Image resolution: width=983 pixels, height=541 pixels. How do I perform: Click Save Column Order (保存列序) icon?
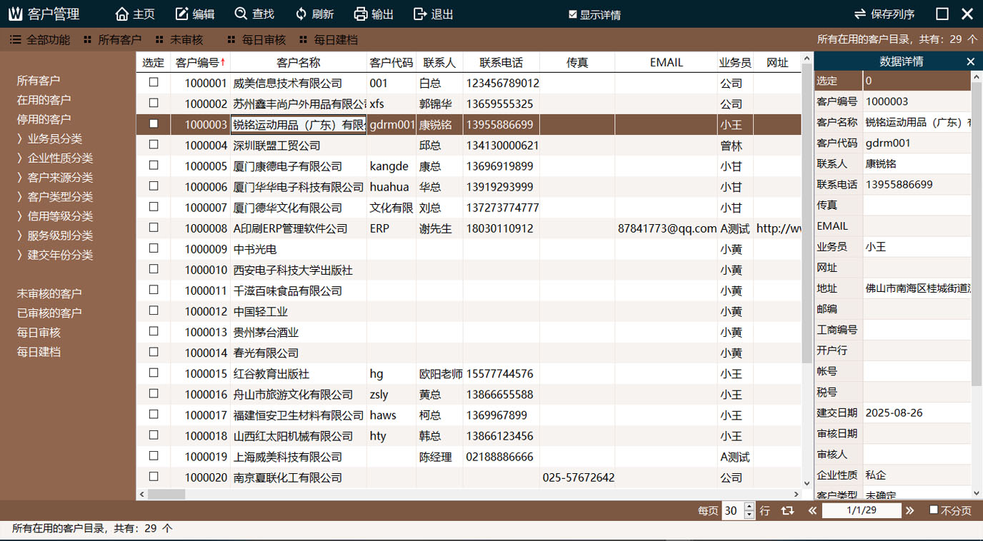point(860,14)
